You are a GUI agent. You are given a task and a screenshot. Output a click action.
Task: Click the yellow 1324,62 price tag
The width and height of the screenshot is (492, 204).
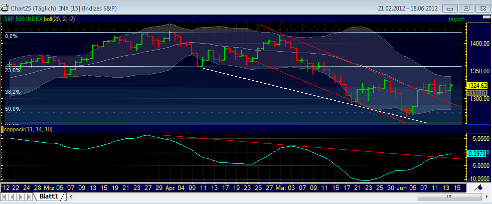(x=477, y=85)
